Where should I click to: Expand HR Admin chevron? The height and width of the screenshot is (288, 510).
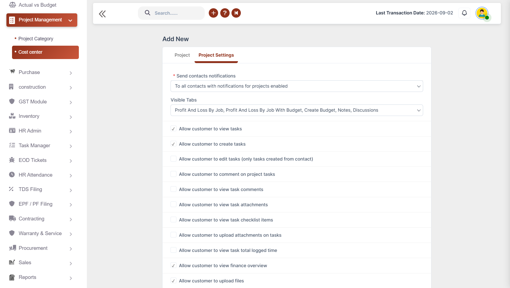tap(71, 131)
